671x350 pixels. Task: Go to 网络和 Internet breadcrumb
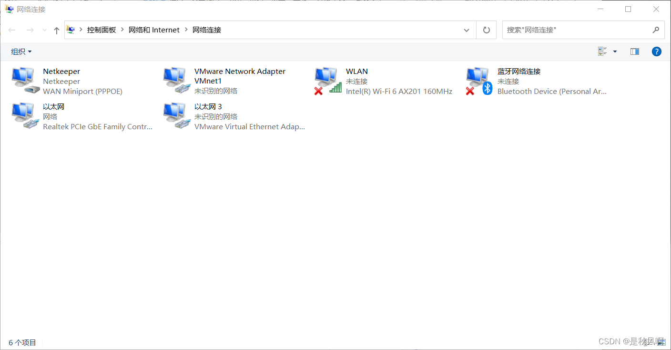(154, 30)
